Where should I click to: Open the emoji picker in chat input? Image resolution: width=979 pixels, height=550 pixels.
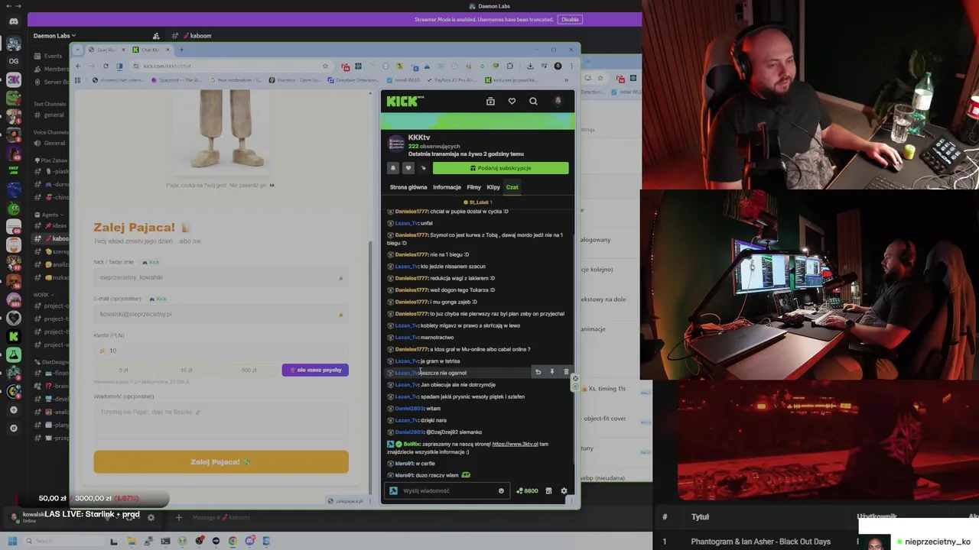[501, 491]
